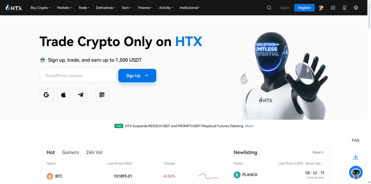
Task: Click the More link beside Newlisting
Action: (x=318, y=152)
